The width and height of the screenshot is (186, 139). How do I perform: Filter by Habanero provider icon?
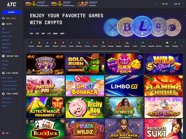click(x=55, y=43)
